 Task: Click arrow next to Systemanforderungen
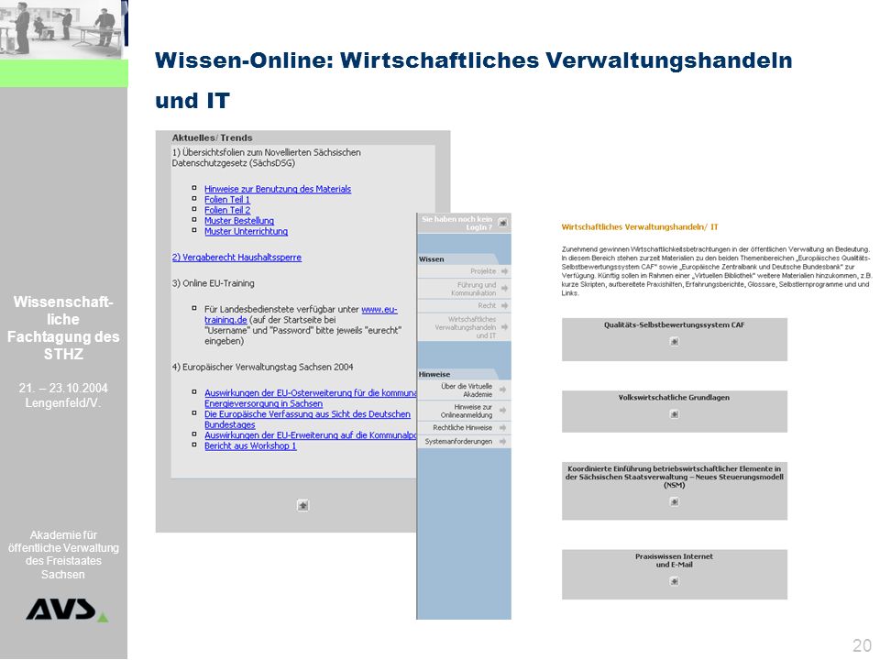pyautogui.click(x=503, y=442)
